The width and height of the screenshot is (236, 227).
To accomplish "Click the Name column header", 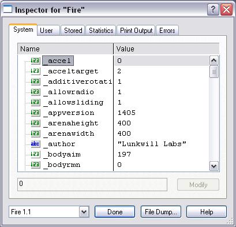I will pyautogui.click(x=66, y=49).
